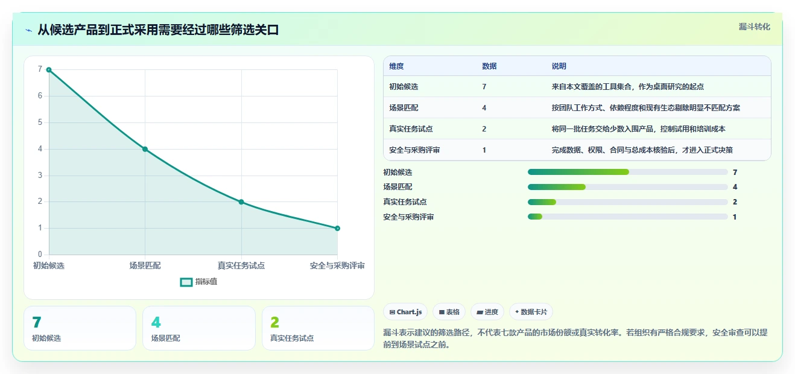Click value 7 beside 初始候选 progress bar
Viewport: 795px width, 374px height.
[x=735, y=173]
